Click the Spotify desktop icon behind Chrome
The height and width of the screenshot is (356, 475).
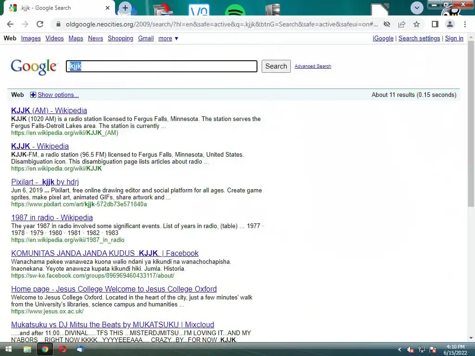click(235, 11)
